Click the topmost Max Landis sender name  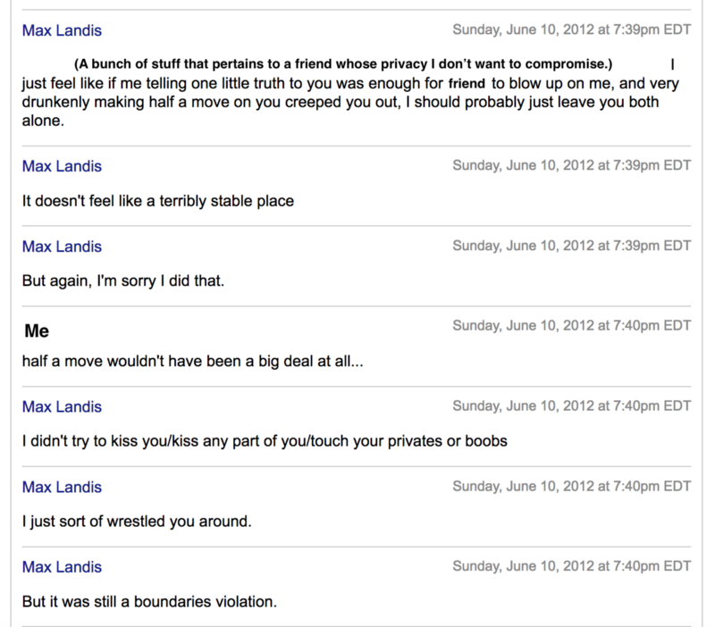point(62,30)
